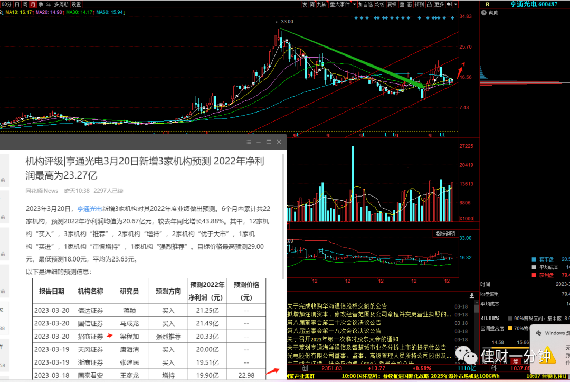The image size is (570, 382).
Task: Click 报告日期 table column header
Action: pyautogui.click(x=52, y=291)
